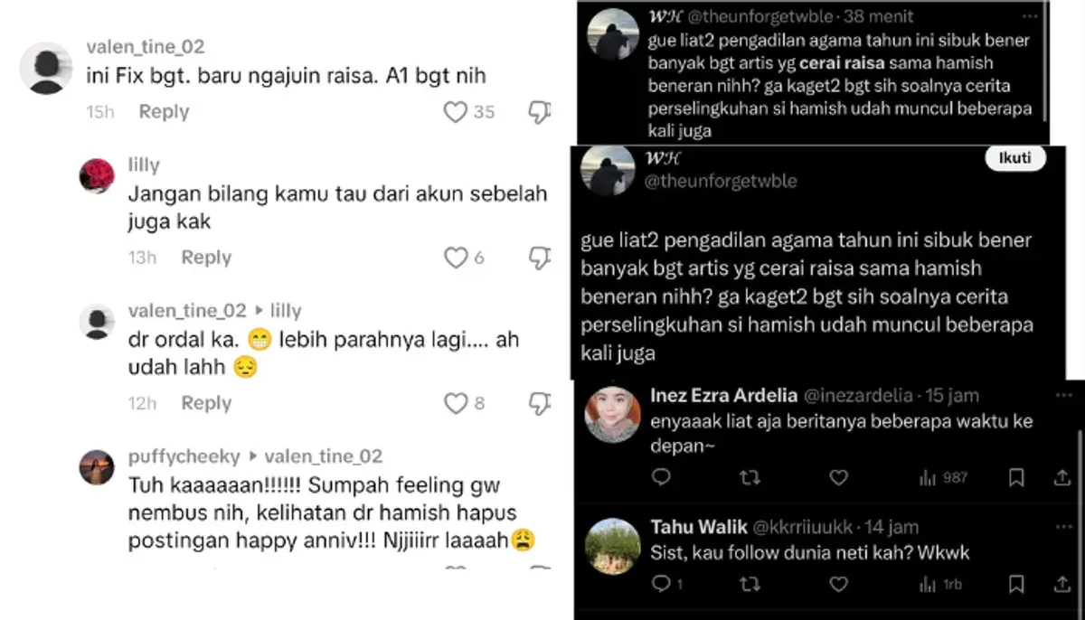
Task: Reply to valen_tine_02's 15h comment
Action: coord(164,112)
